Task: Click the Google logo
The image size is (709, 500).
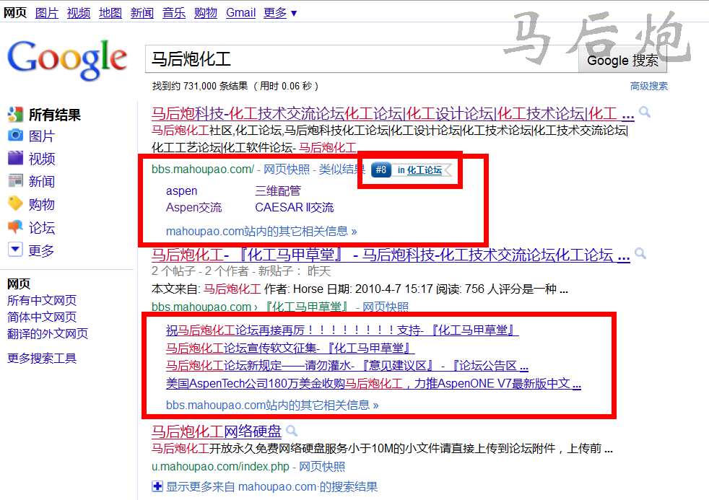Action: [67, 60]
